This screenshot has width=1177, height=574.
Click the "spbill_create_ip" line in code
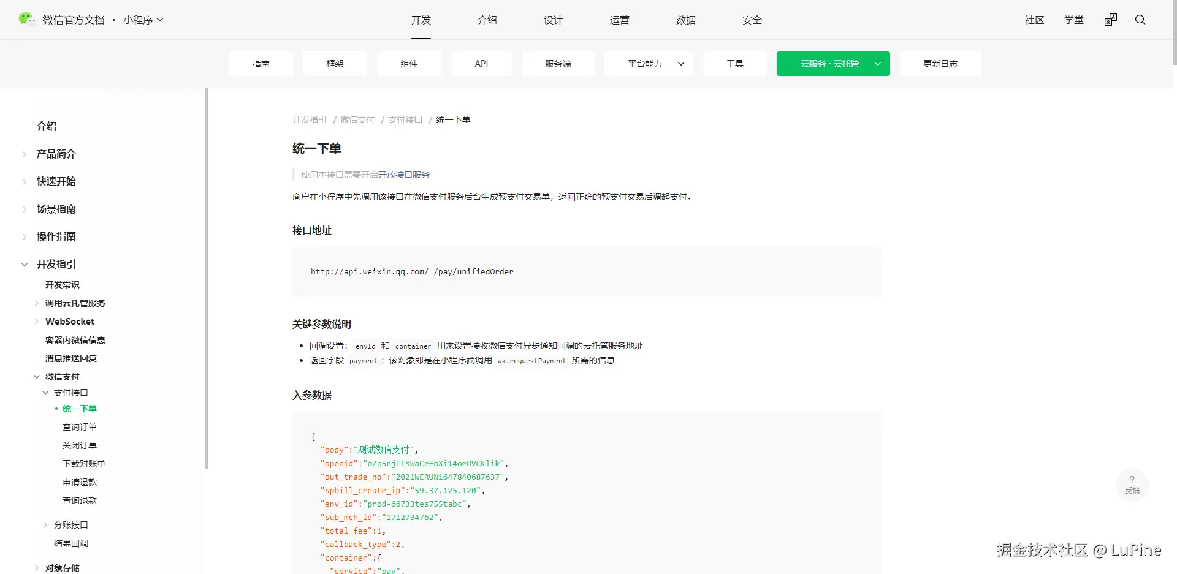[403, 490]
